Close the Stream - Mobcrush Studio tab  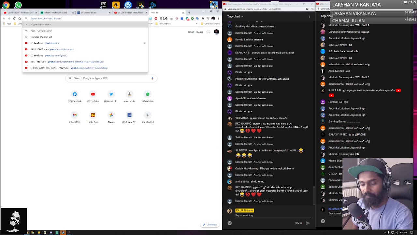pos(73,13)
